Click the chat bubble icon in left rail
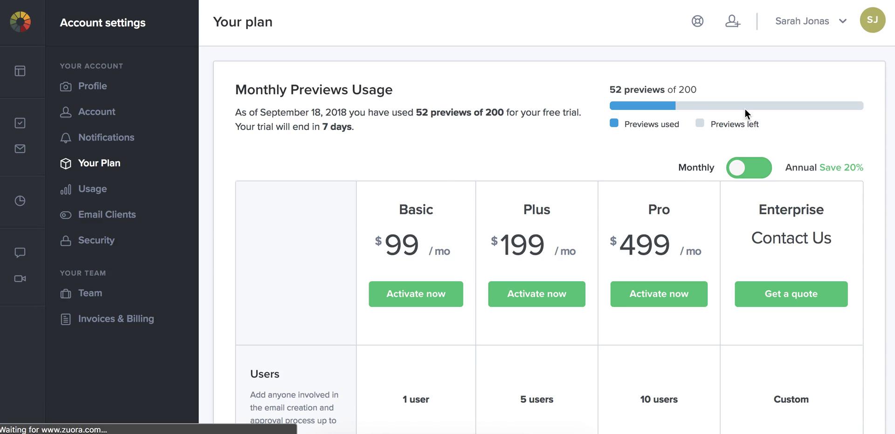 20,252
